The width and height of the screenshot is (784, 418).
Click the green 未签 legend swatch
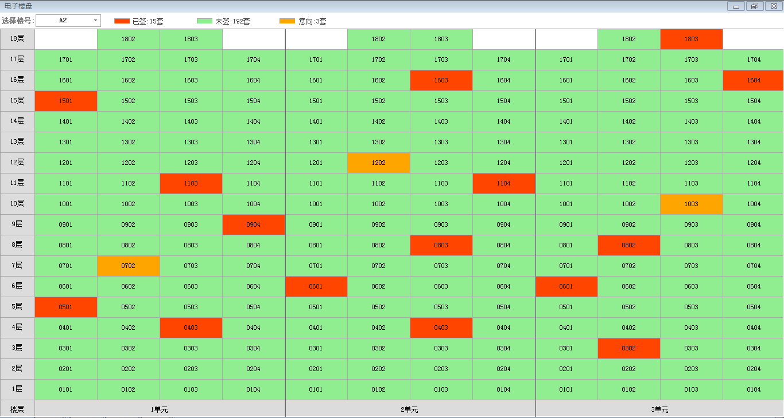pos(204,21)
